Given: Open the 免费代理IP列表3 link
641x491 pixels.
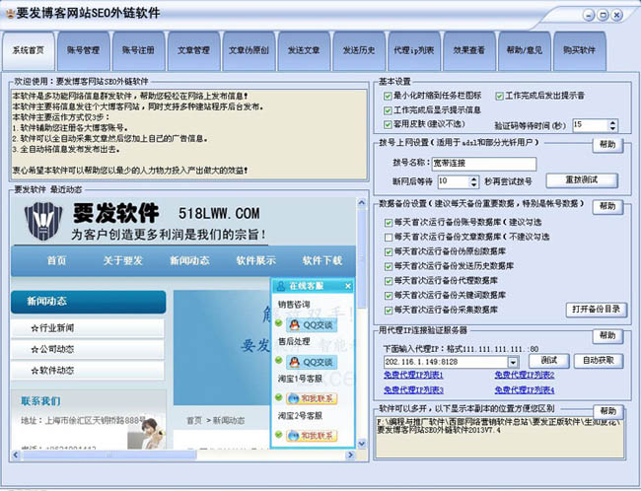Looking at the screenshot, I should (x=413, y=390).
